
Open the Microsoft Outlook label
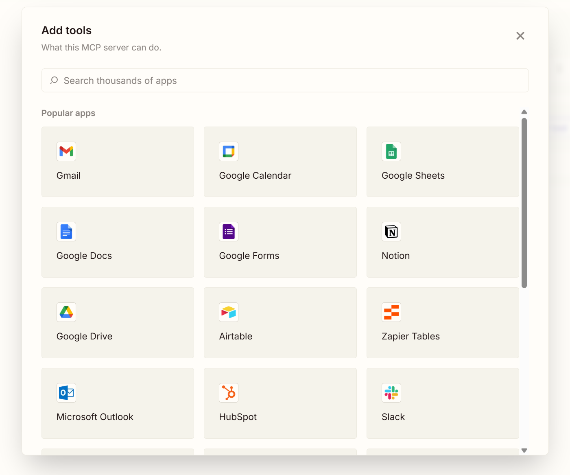[95, 417]
